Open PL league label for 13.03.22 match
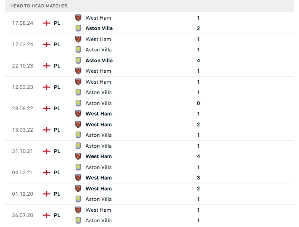 [57, 130]
